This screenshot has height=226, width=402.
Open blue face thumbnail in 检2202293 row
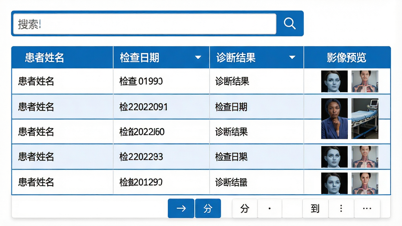click(x=334, y=157)
